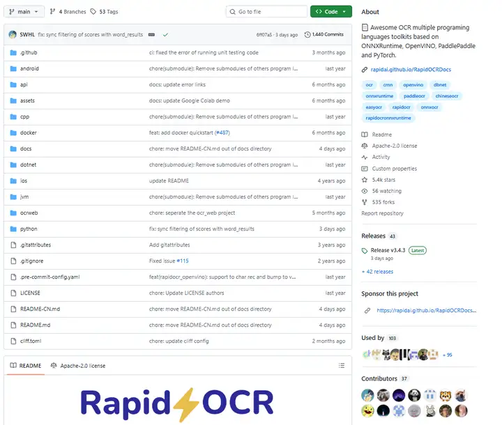Image resolution: width=502 pixels, height=425 pixels.
Task: Switch to the README tab
Action: tap(26, 366)
